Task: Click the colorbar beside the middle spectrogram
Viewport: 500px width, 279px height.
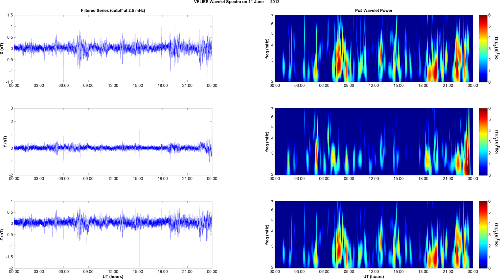Action: pyautogui.click(x=483, y=142)
